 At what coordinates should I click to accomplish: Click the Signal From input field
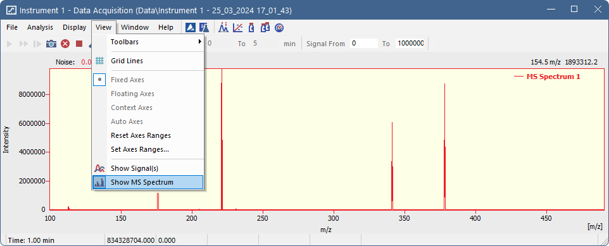tap(363, 44)
